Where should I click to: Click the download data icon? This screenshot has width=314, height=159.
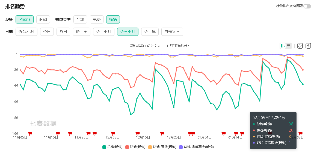pos(308,46)
